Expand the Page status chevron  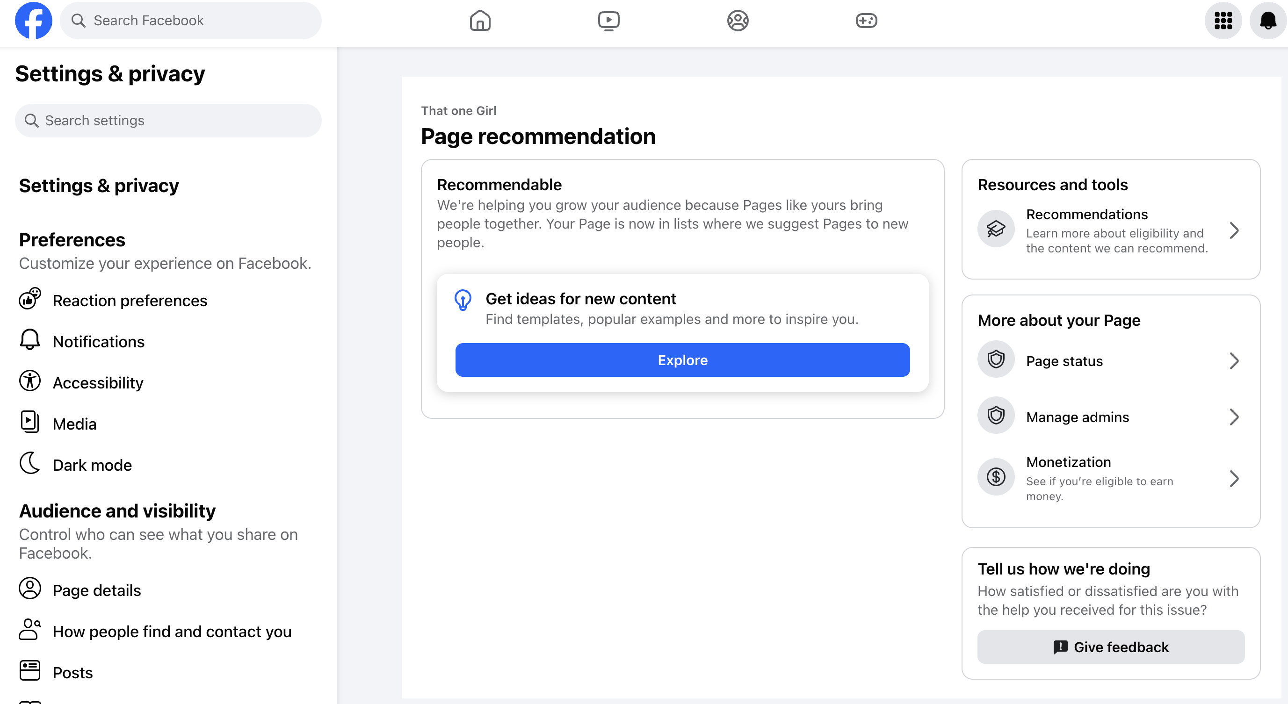(1234, 361)
